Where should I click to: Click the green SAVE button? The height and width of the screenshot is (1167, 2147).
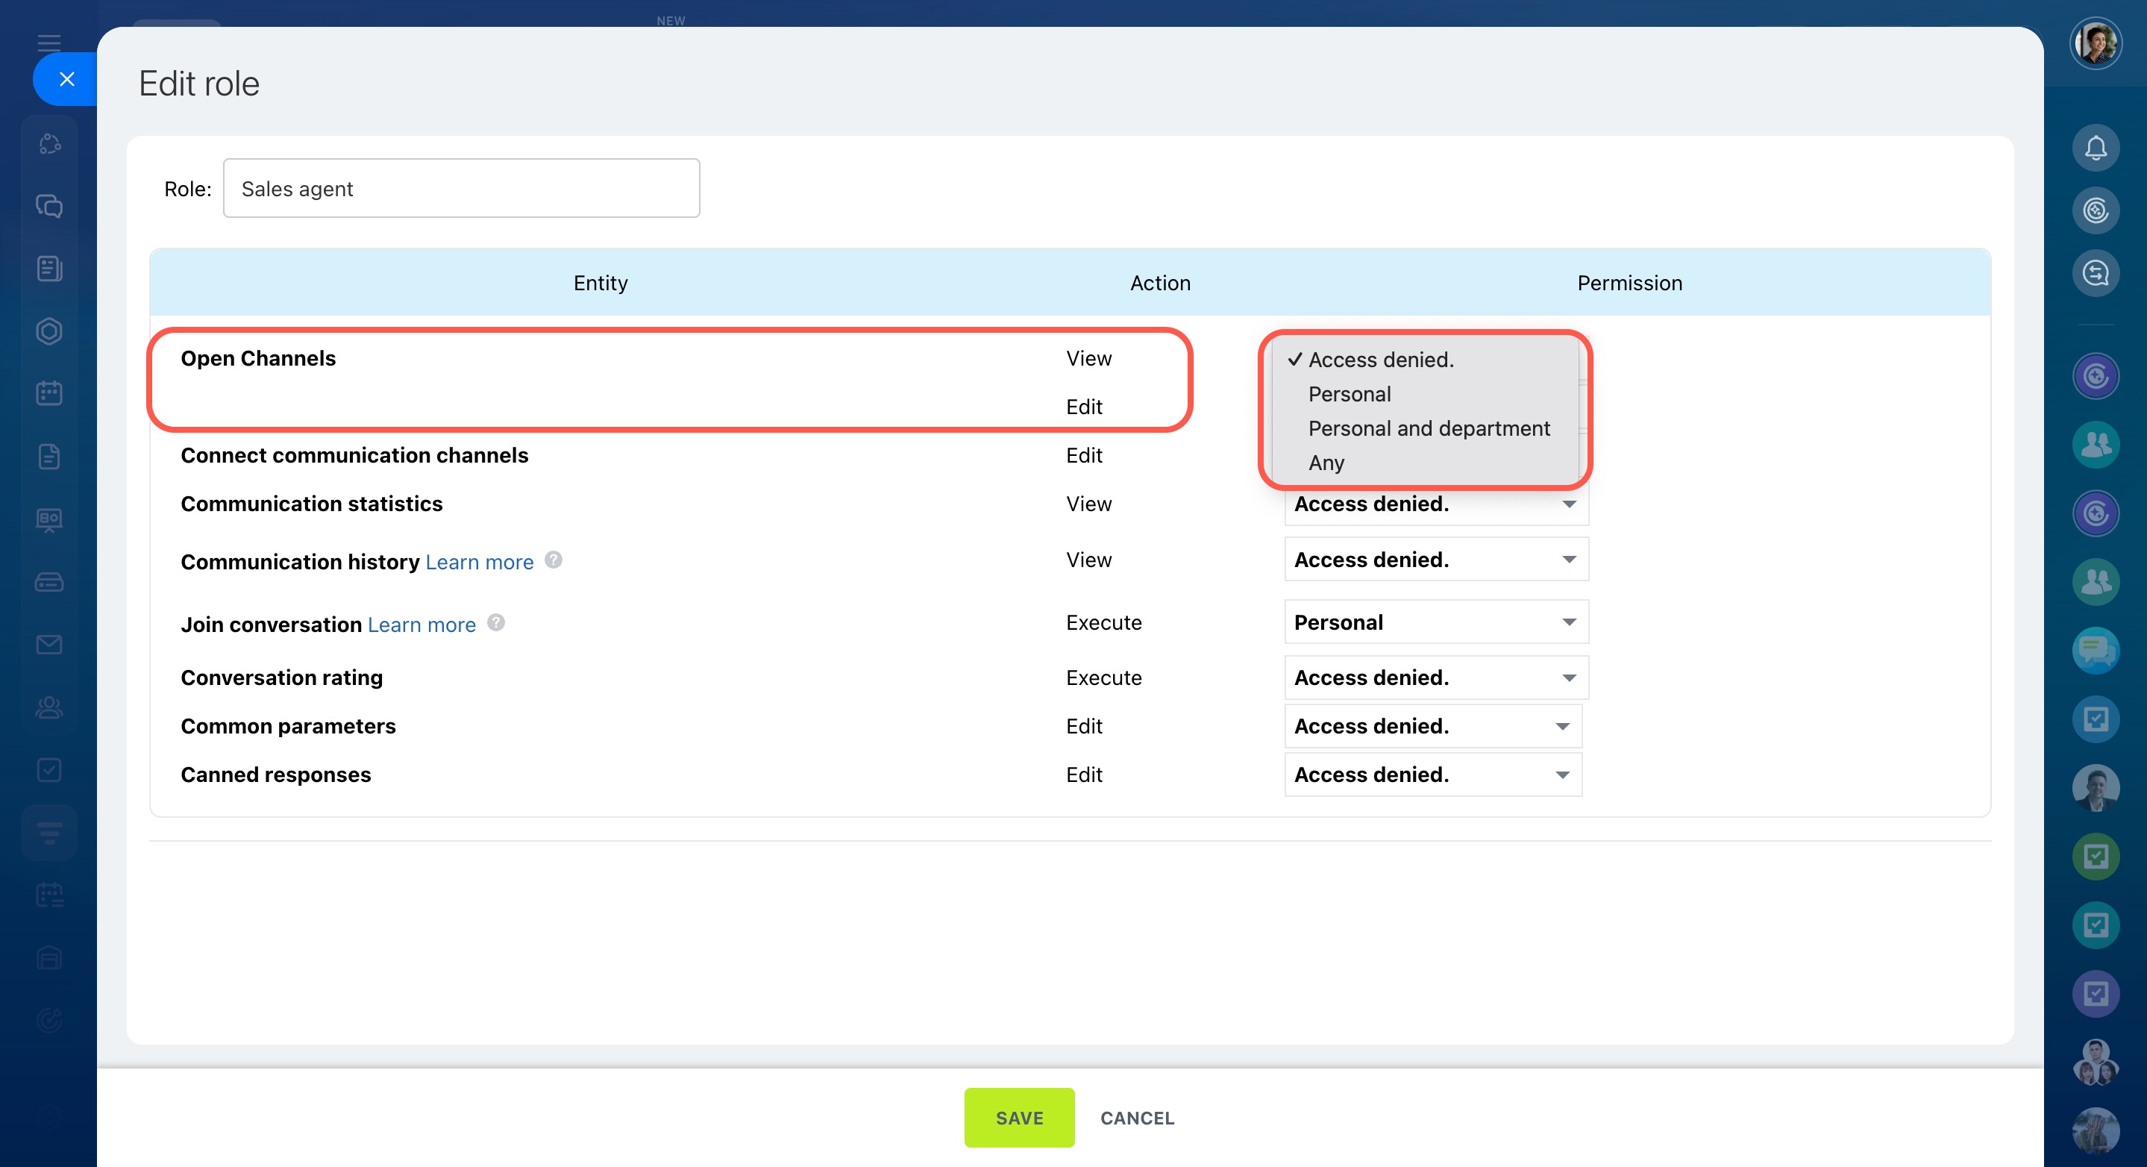pos(1018,1118)
